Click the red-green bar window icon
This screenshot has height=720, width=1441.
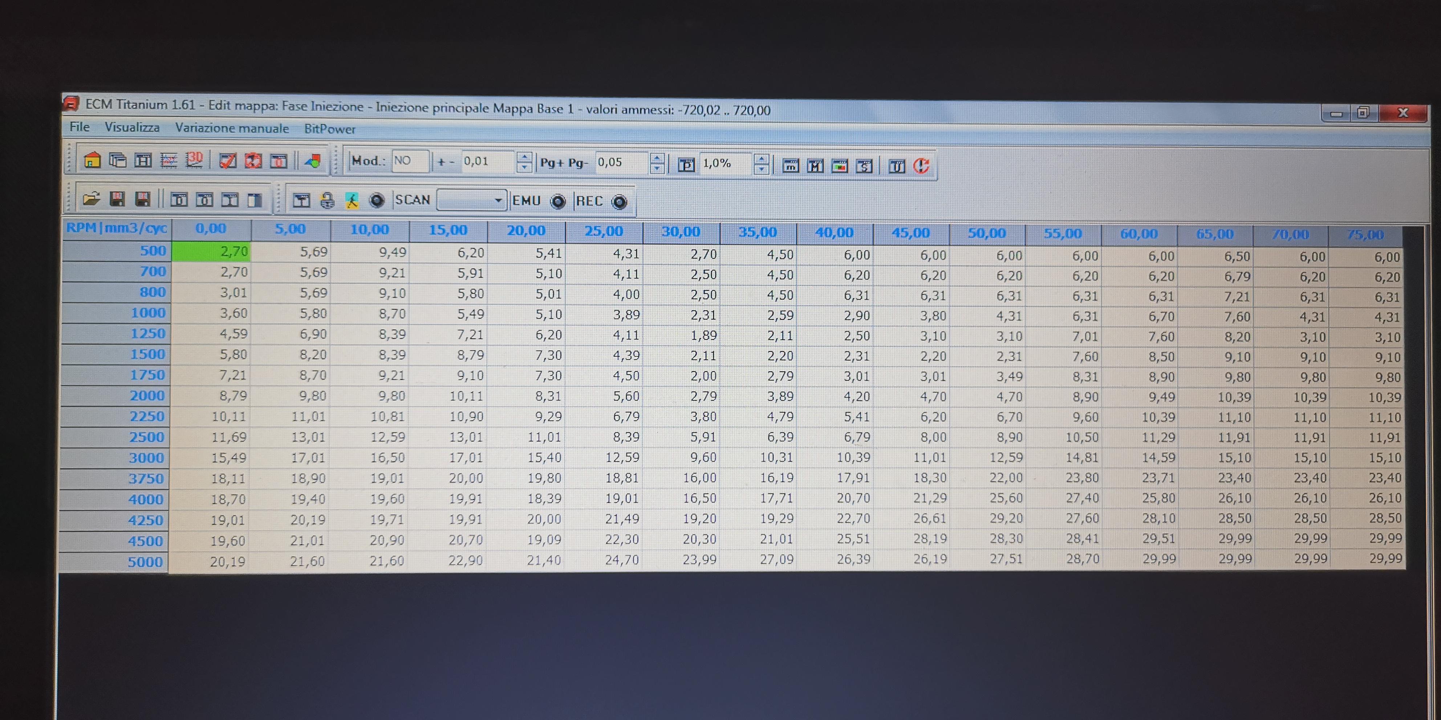click(x=840, y=166)
